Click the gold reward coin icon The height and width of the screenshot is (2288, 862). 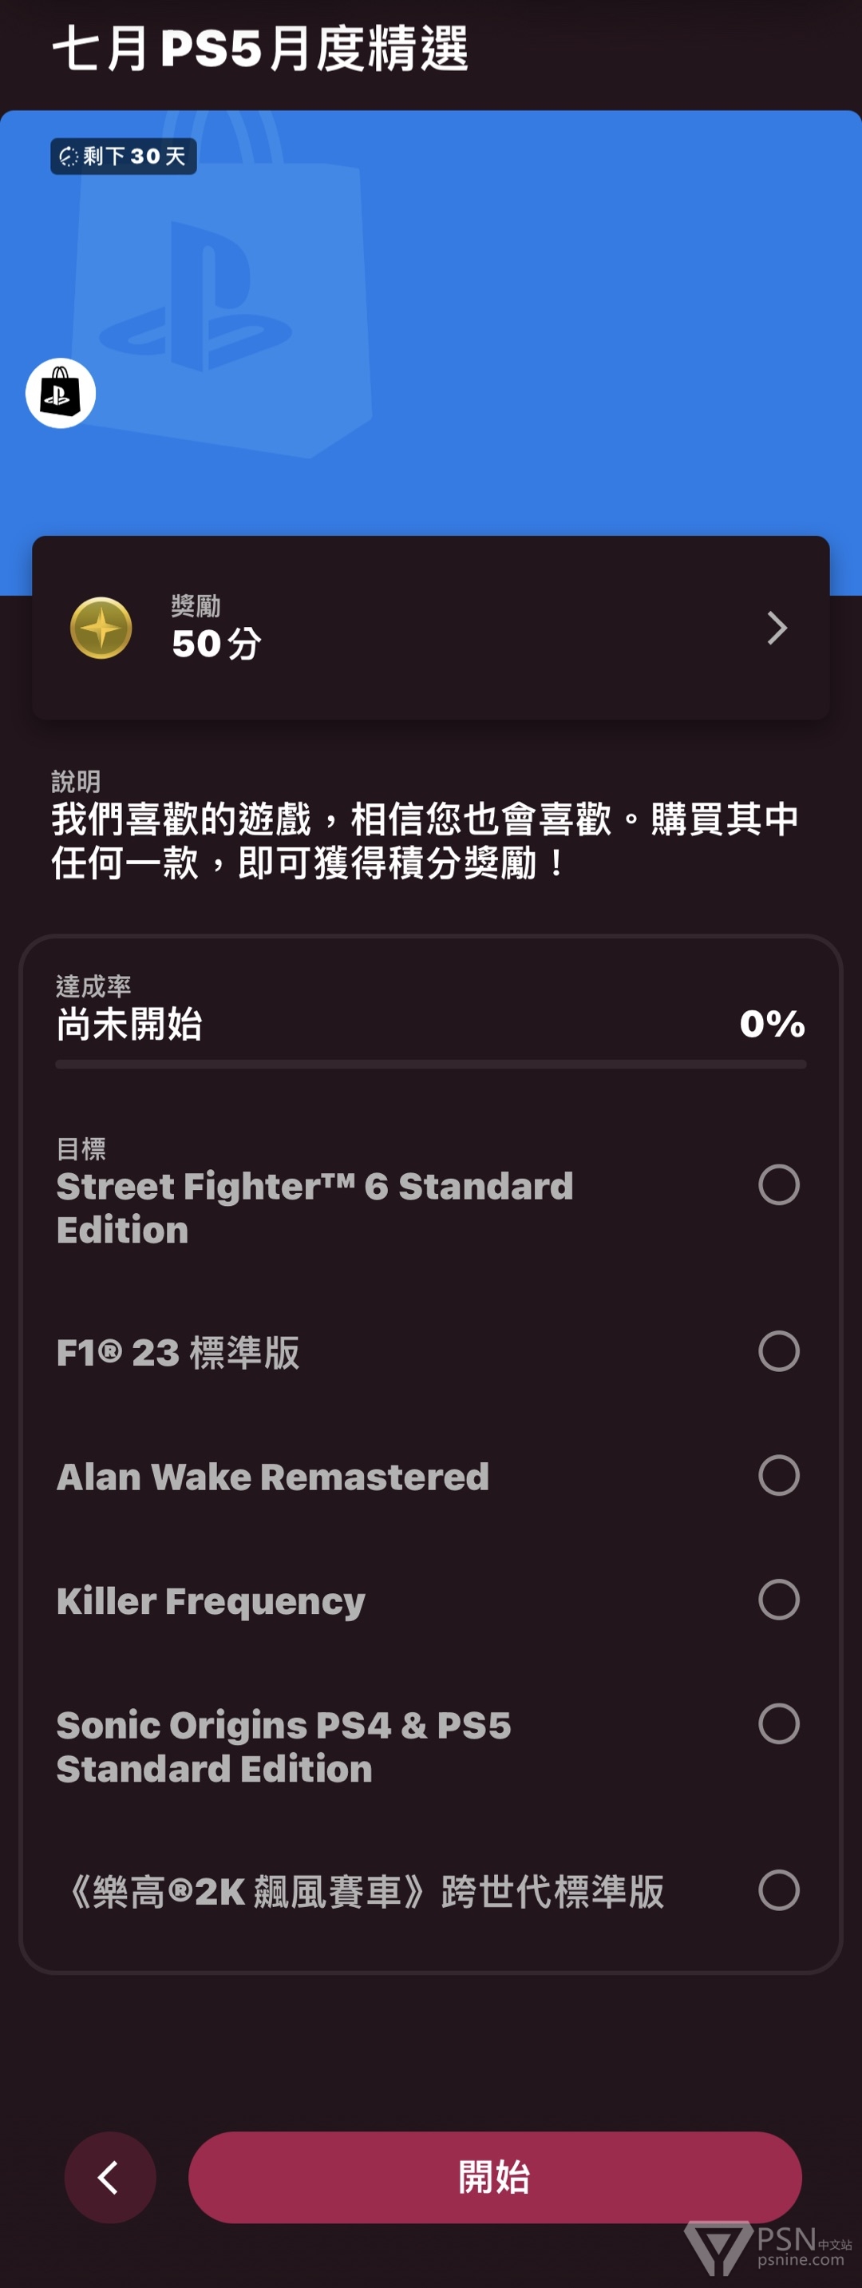pos(101,628)
